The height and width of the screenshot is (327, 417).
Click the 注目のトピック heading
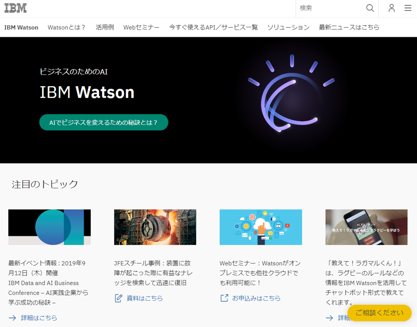(45, 184)
